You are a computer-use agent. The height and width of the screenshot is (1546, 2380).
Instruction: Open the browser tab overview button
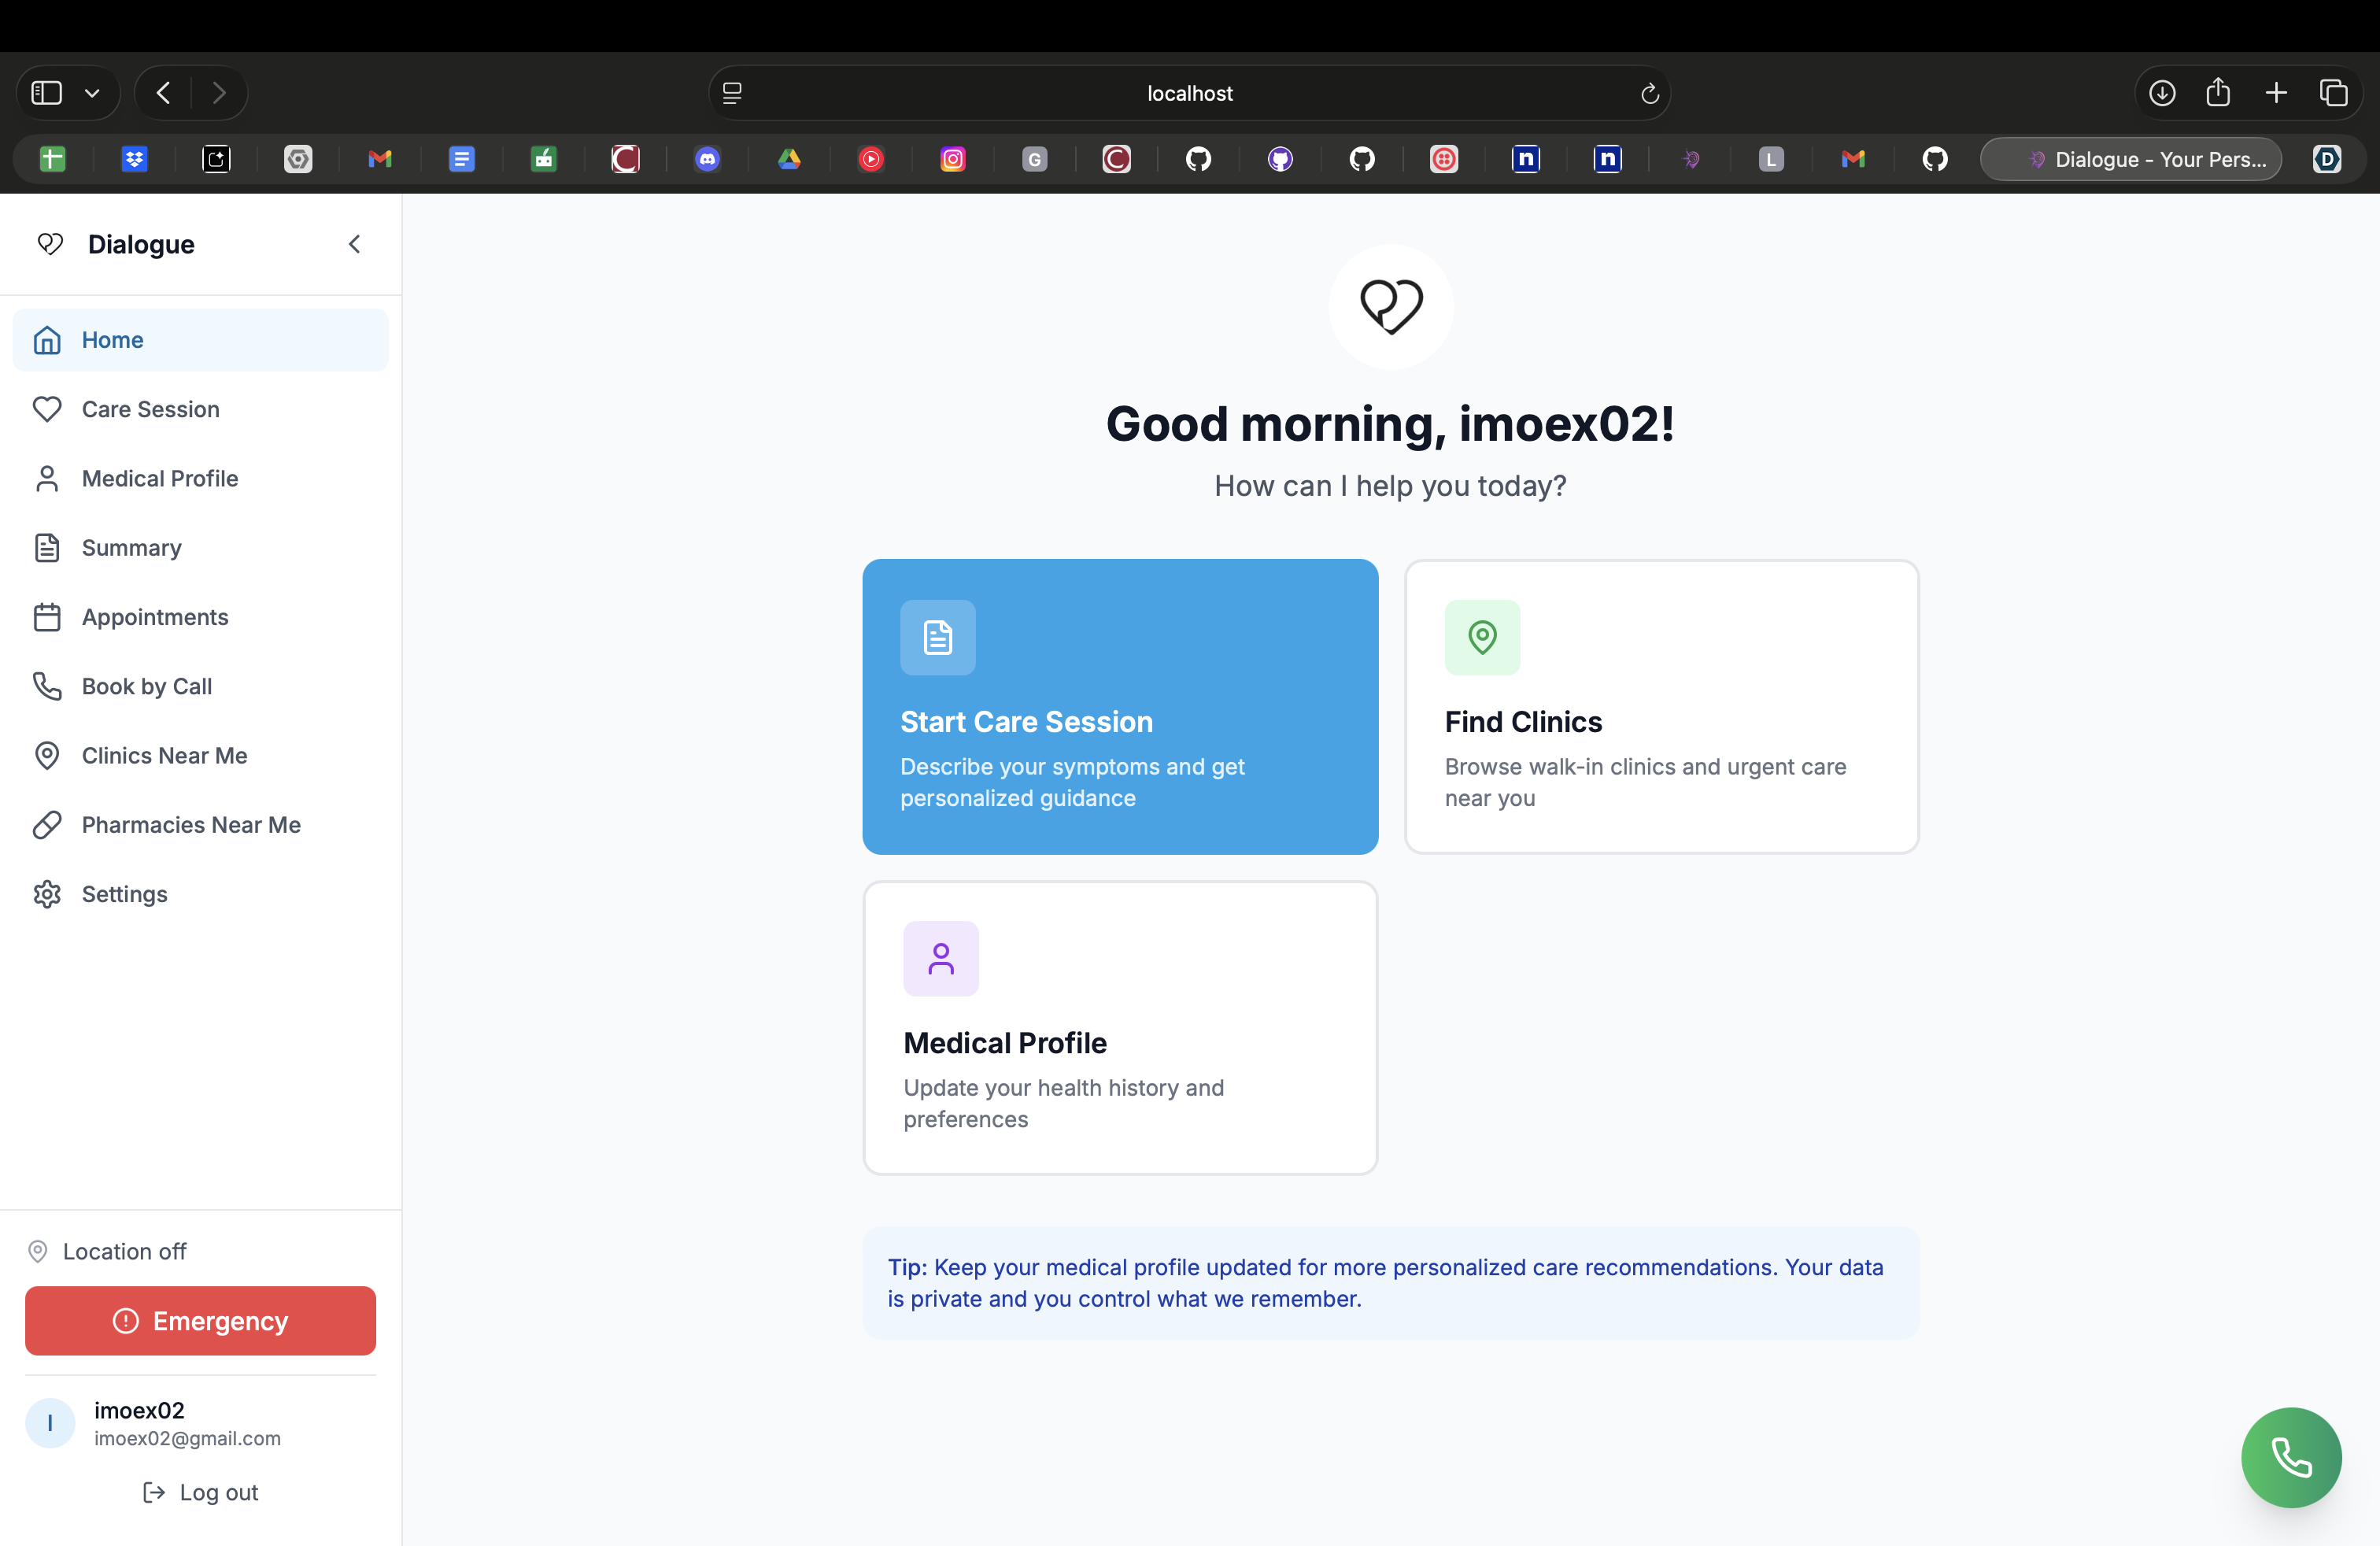(2333, 93)
